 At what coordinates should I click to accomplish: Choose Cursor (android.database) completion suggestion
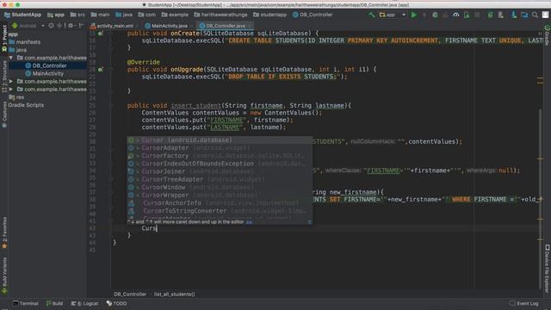coord(220,140)
